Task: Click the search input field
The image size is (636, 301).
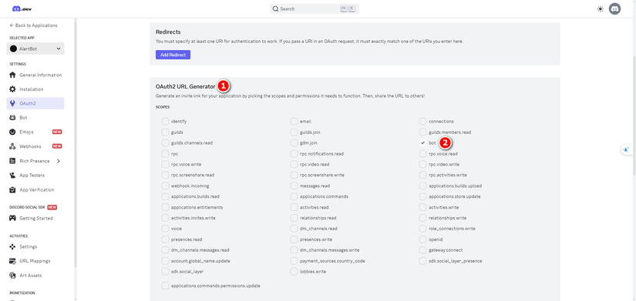Action: tap(315, 9)
